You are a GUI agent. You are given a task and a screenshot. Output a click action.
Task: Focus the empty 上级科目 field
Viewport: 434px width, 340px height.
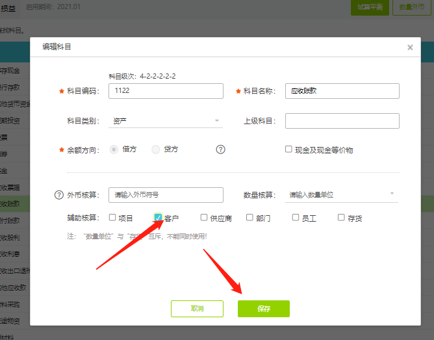tap(342, 121)
